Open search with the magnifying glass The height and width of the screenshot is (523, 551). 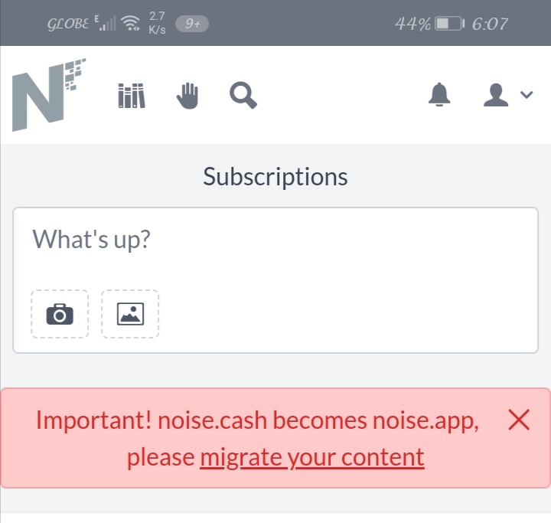point(243,95)
